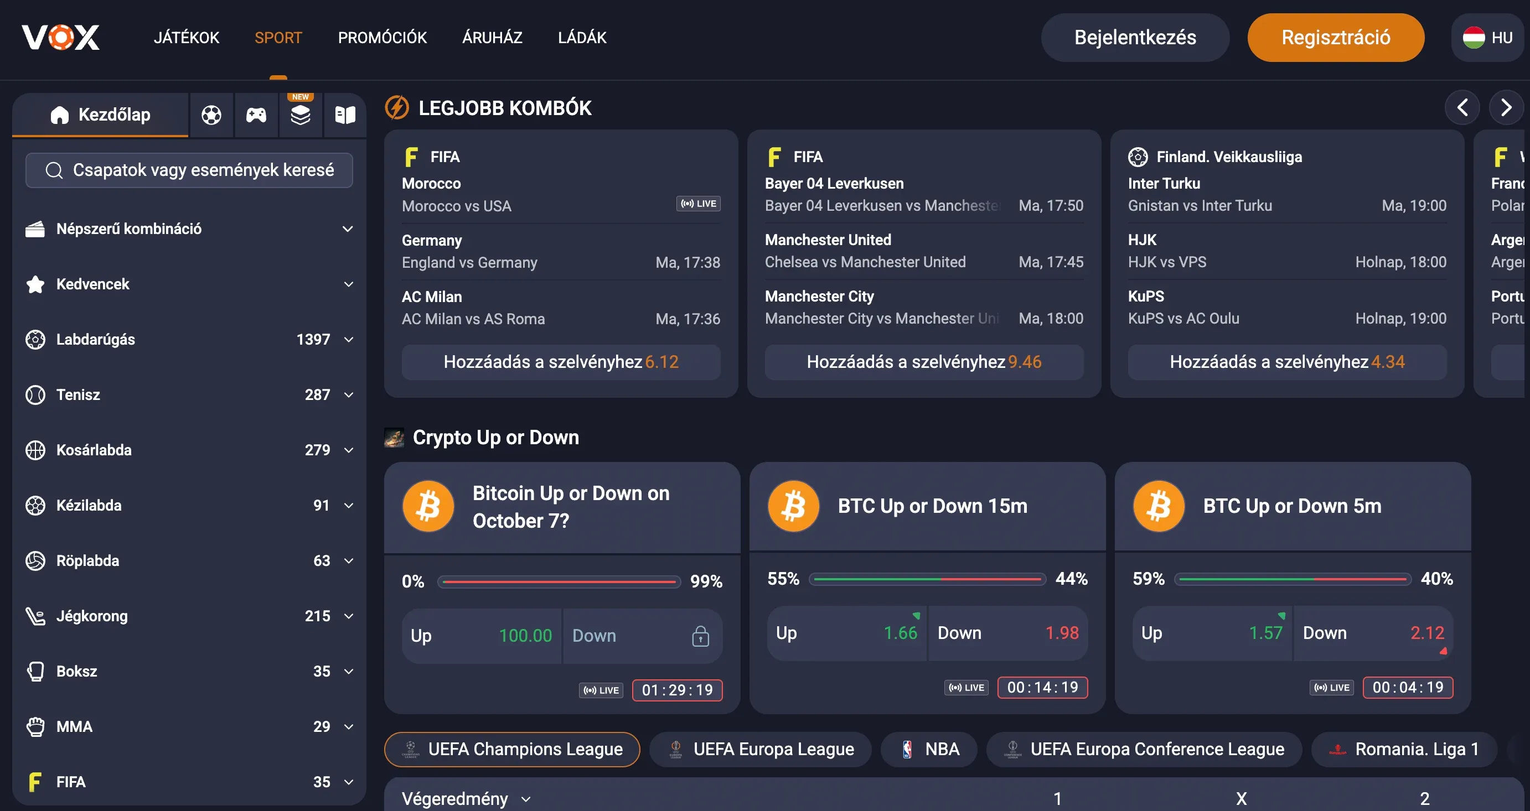Screen dimensions: 1530x811
Task: Click the Boksz glove icon
Action: coord(35,672)
